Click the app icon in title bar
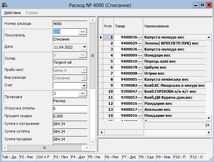The image size is (214, 162). [5, 5]
